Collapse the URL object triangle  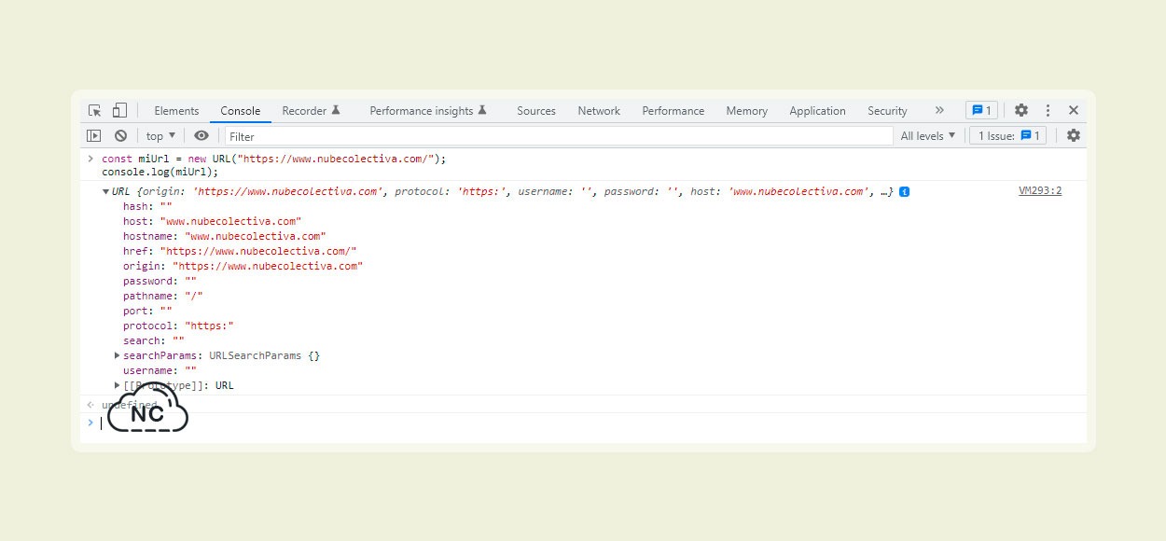point(105,191)
